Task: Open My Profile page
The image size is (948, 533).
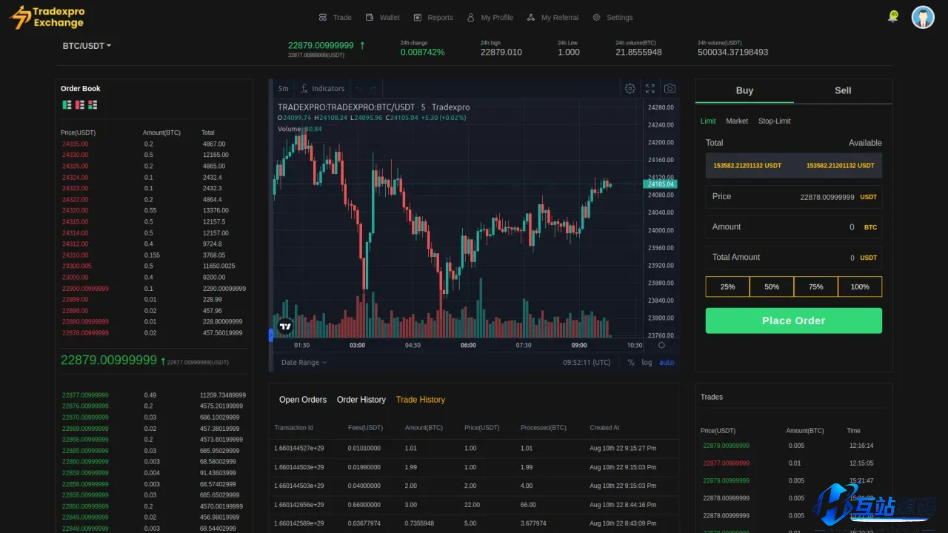Action: [490, 17]
